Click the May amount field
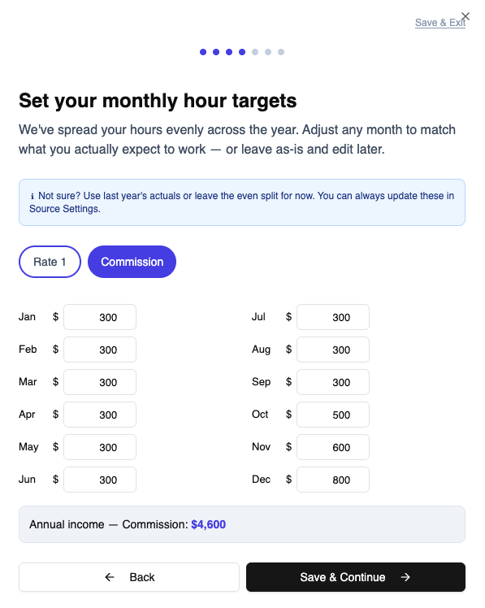This screenshot has width=485, height=608. pyautogui.click(x=100, y=448)
